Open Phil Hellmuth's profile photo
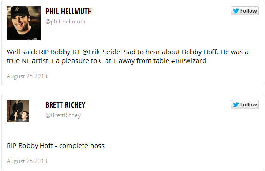The image size is (265, 171). tap(23, 23)
